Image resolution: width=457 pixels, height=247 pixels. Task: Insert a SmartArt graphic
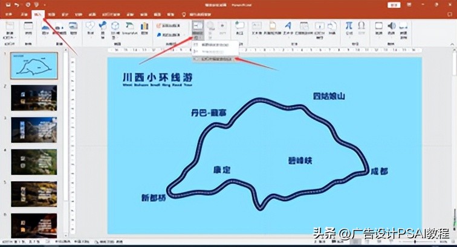130,29
